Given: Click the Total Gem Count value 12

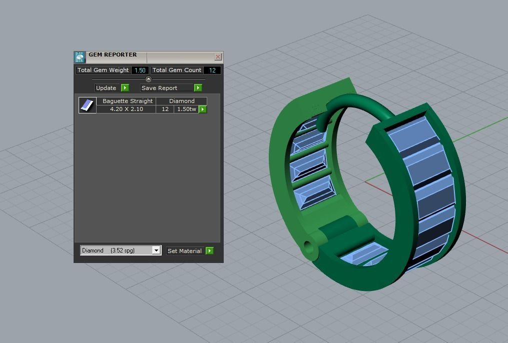Looking at the screenshot, I should pos(212,70).
